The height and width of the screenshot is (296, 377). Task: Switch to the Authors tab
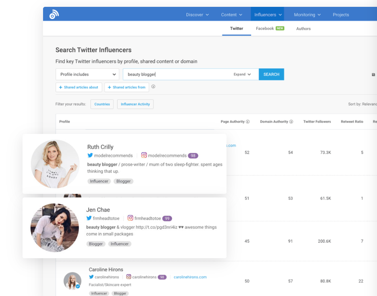pyautogui.click(x=303, y=29)
